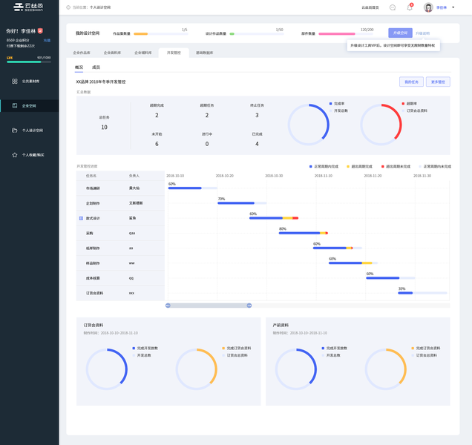Click the 市场调研 task row name

93,188
